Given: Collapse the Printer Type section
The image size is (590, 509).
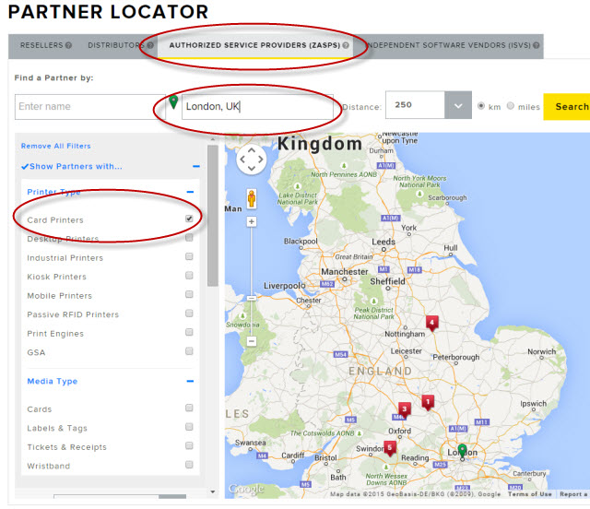Looking at the screenshot, I should [x=191, y=192].
